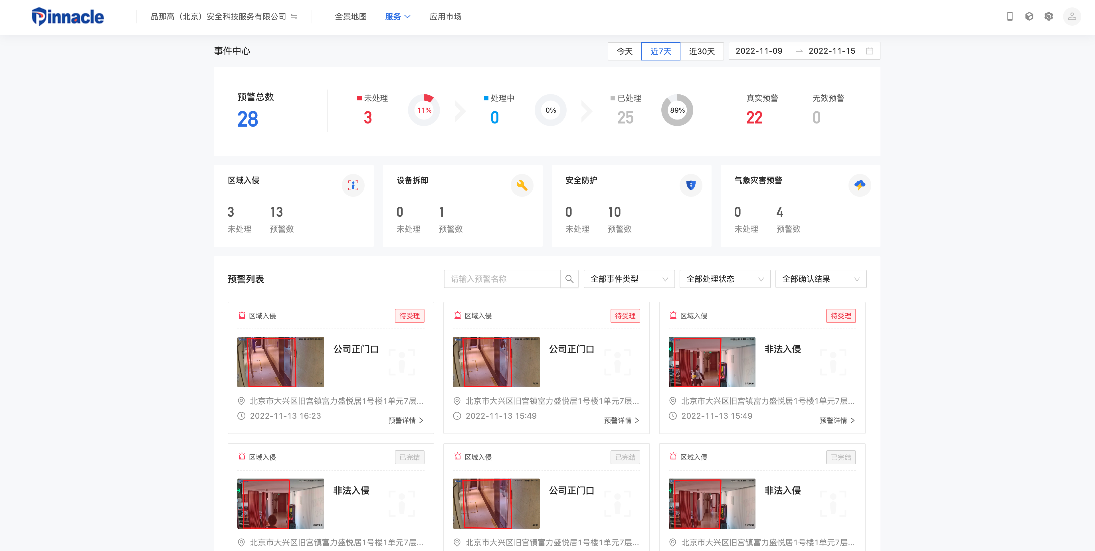This screenshot has height=551, width=1095.
Task: Select the 近7天 date filter
Action: pyautogui.click(x=660, y=51)
